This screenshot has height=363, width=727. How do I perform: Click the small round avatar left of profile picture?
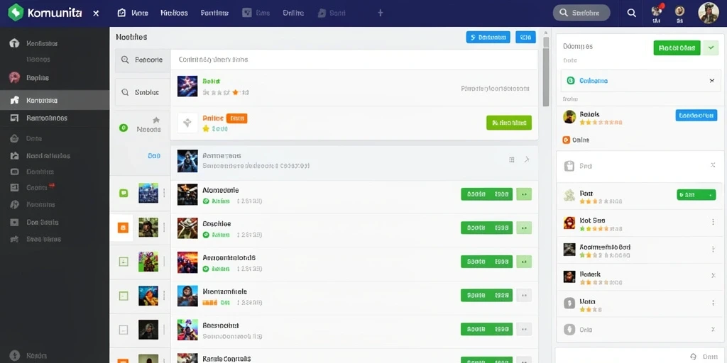point(679,11)
